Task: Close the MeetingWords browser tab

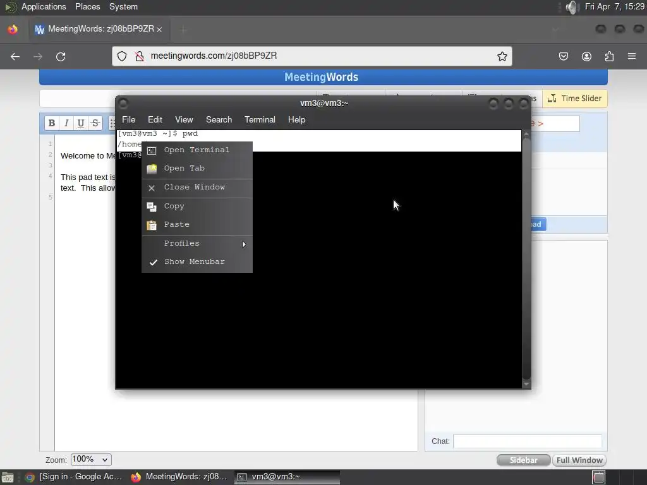Action: pyautogui.click(x=159, y=30)
